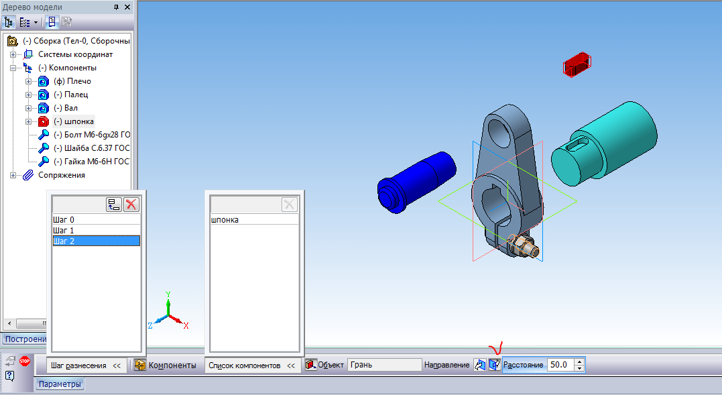Collapse the Список компонентов list panel
This screenshot has height=395, width=722.
(291, 365)
